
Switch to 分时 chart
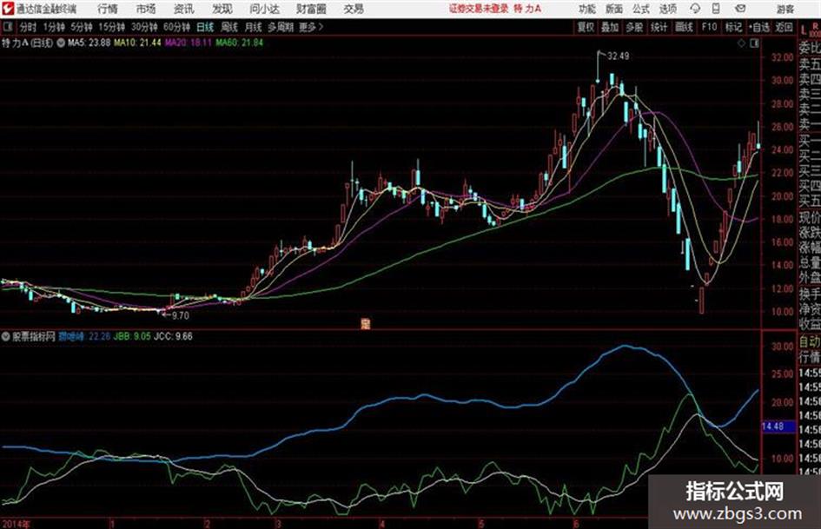[28, 27]
